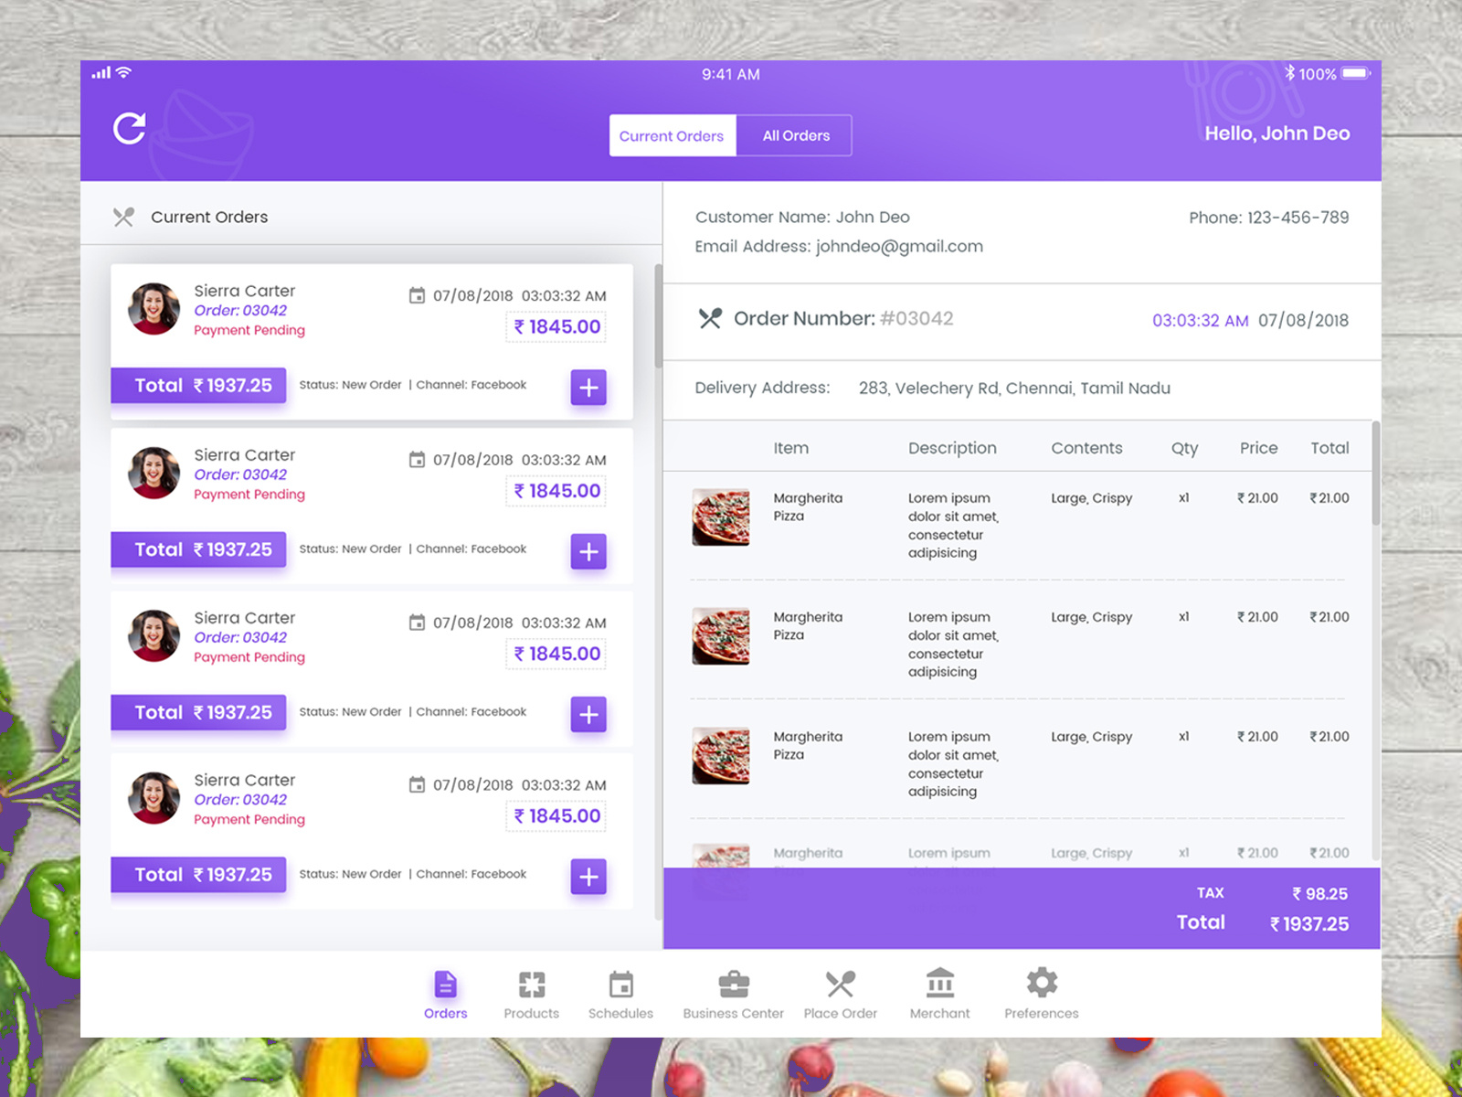Expand the second order using its plus button

(x=588, y=551)
